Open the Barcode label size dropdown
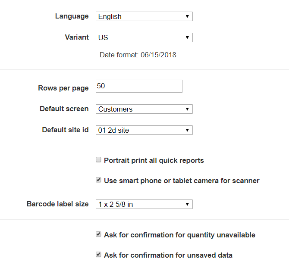This screenshot has width=289, height=271. [x=144, y=204]
